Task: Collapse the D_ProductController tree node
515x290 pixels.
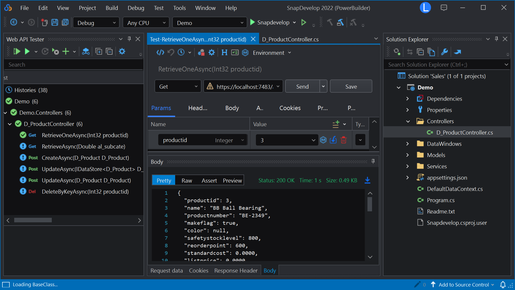Action: (x=10, y=124)
